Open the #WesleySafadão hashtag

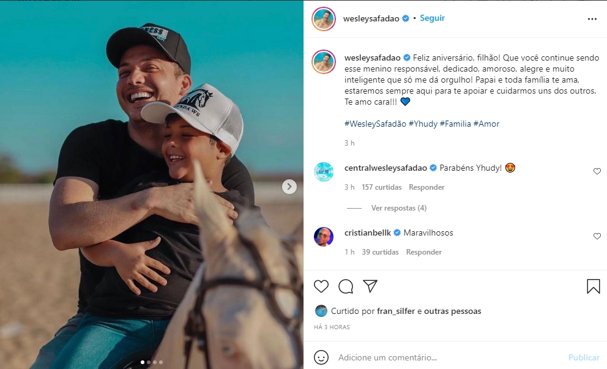pyautogui.click(x=375, y=124)
